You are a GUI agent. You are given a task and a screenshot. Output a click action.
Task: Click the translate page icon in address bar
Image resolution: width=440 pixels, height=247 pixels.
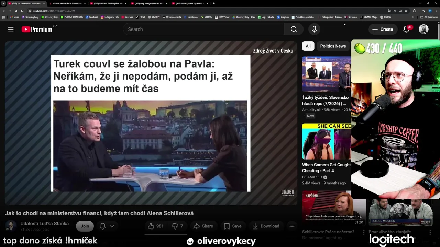[x=389, y=11]
